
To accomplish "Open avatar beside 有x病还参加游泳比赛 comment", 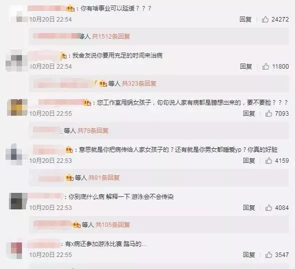I will tap(16, 250).
